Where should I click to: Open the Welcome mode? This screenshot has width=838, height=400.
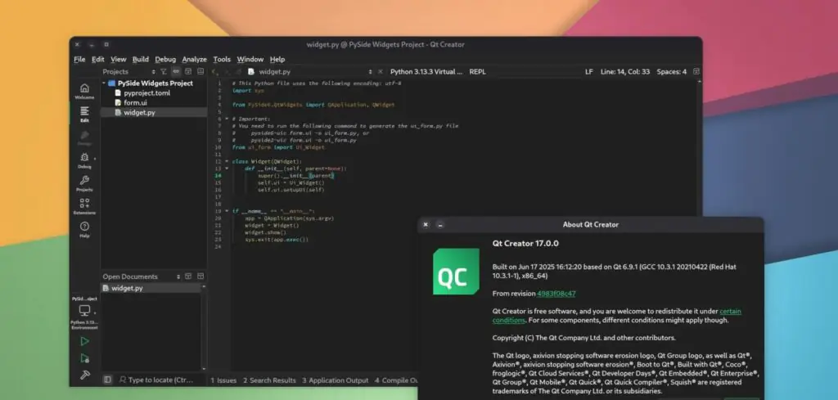point(84,91)
